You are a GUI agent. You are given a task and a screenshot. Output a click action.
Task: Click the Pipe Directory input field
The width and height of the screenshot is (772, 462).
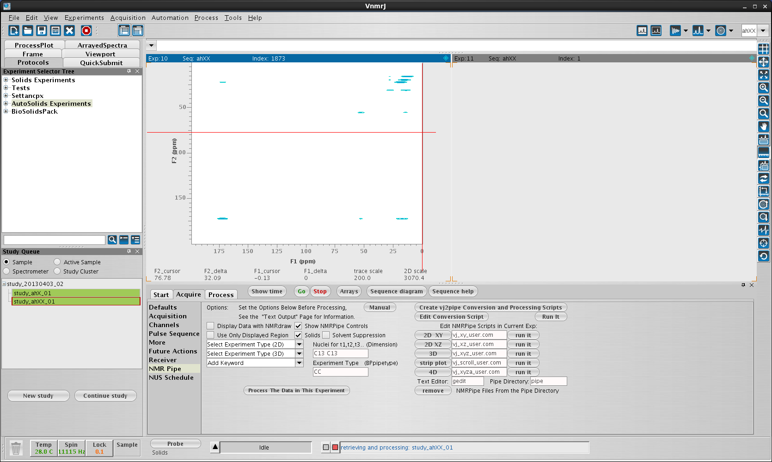(x=548, y=381)
